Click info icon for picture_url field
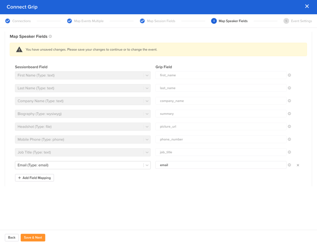Image resolution: width=317 pixels, height=245 pixels. 289,127
